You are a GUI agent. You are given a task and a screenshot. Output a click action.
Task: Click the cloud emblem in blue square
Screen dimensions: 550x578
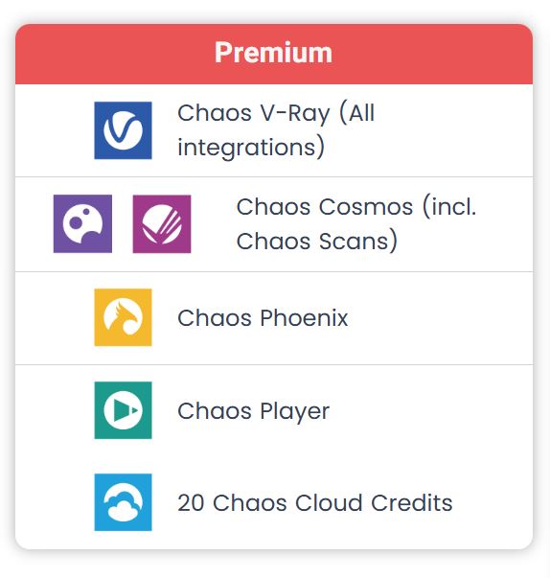click(x=123, y=502)
